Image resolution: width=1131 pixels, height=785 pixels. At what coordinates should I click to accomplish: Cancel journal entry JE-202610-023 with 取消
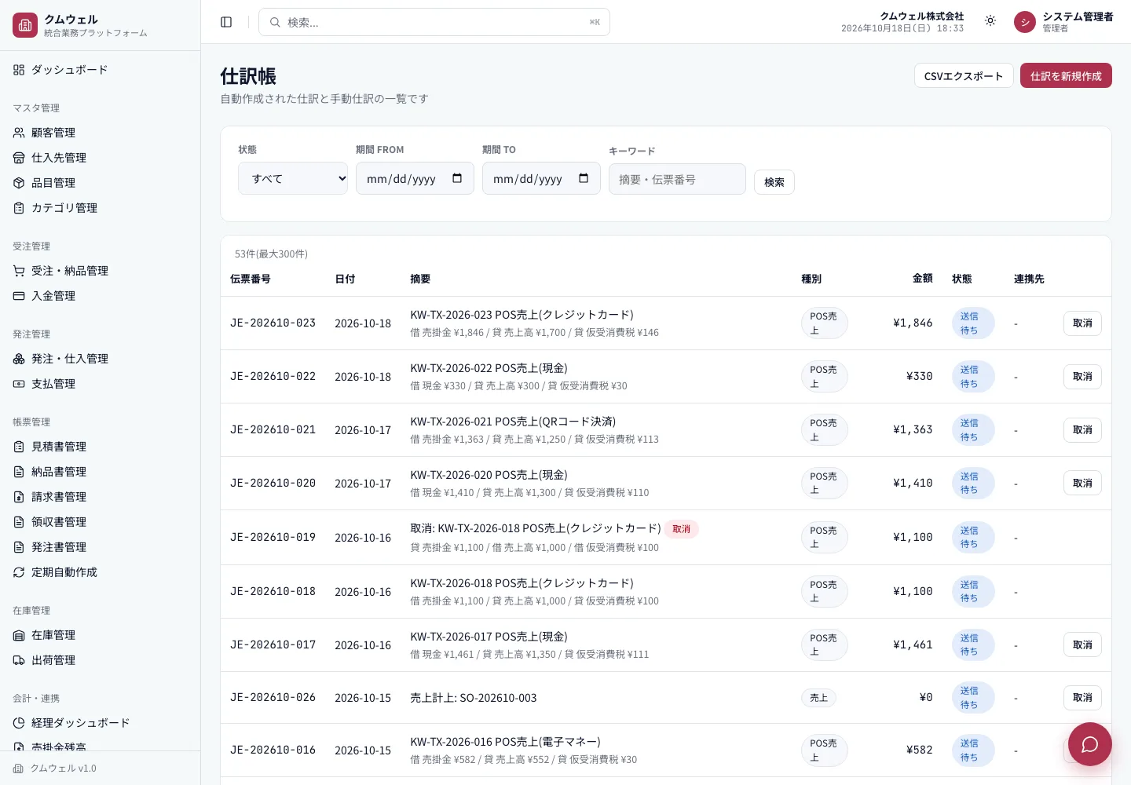click(x=1082, y=323)
